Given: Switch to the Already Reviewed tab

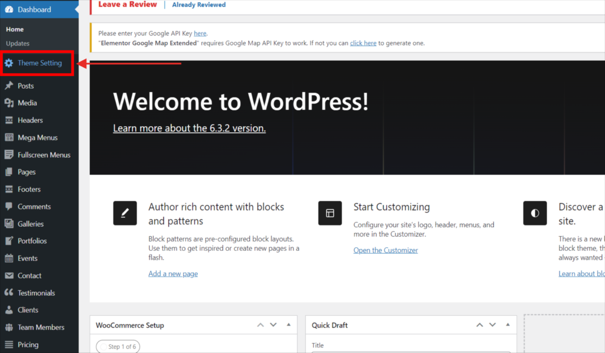Looking at the screenshot, I should pyautogui.click(x=199, y=5).
